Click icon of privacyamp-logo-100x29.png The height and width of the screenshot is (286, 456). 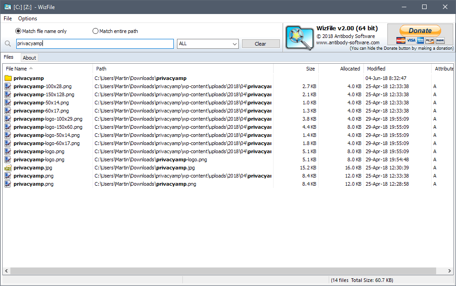[8, 119]
